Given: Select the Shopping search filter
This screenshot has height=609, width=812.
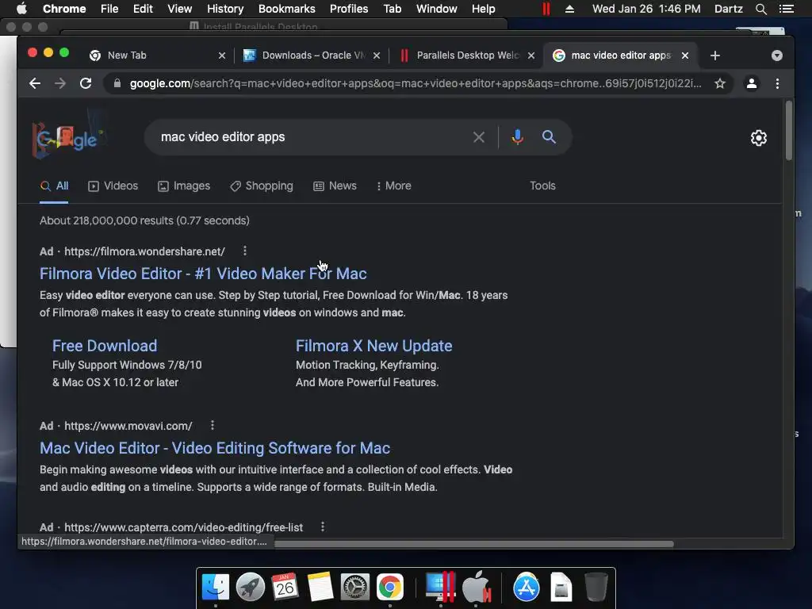Looking at the screenshot, I should point(262,186).
